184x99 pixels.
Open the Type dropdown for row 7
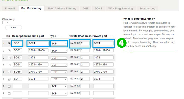point(59,86)
